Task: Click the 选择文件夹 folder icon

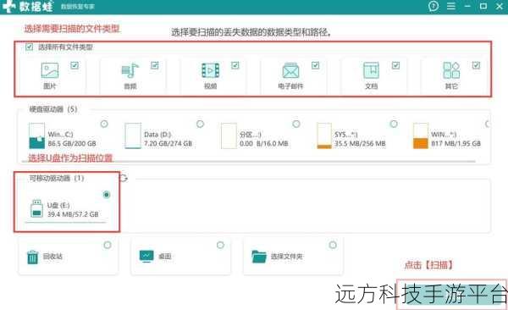Action: pos(259,257)
